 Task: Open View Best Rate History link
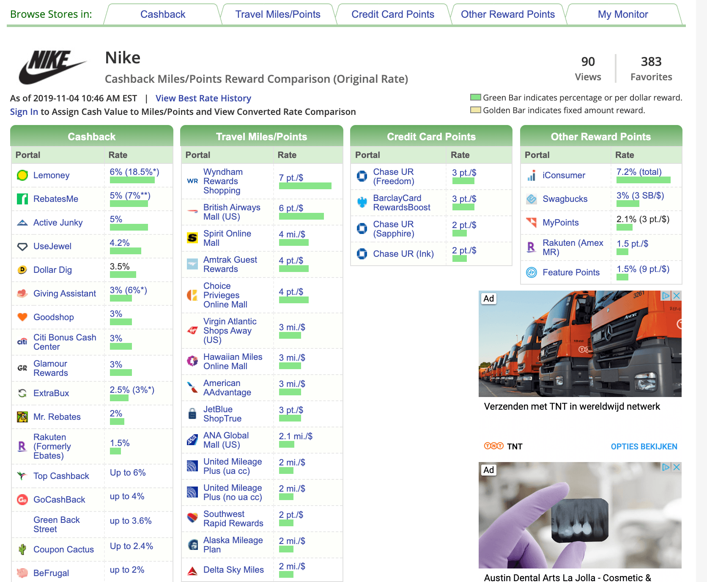[x=203, y=98]
